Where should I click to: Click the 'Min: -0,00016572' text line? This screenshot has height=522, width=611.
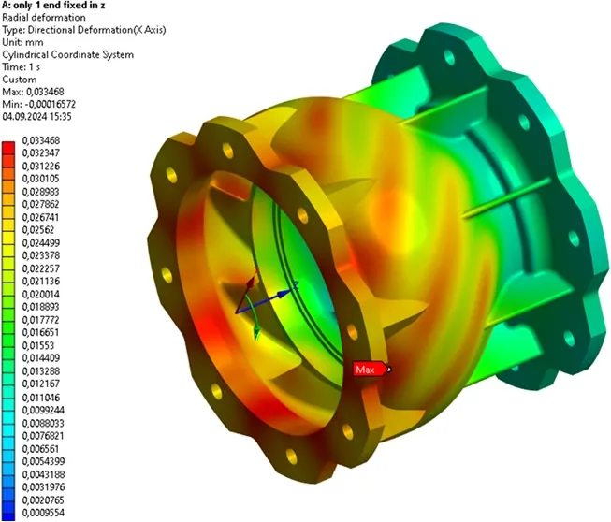tap(39, 105)
